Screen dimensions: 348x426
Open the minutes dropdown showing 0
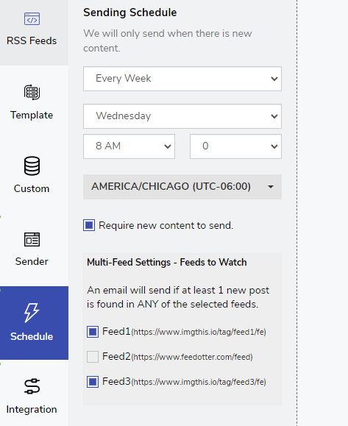click(236, 146)
